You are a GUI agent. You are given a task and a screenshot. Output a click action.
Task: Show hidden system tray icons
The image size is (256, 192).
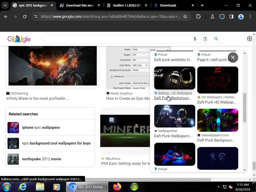pos(218,187)
